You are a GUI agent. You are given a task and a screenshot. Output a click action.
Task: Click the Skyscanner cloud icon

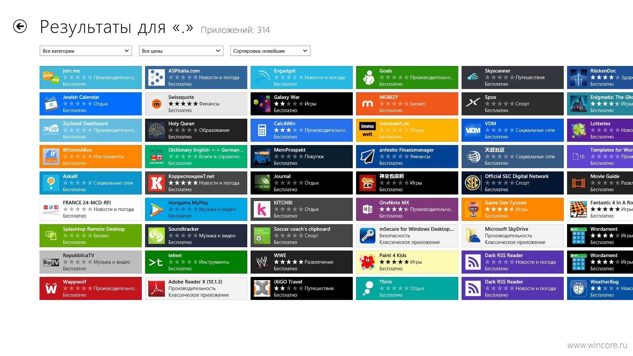473,77
